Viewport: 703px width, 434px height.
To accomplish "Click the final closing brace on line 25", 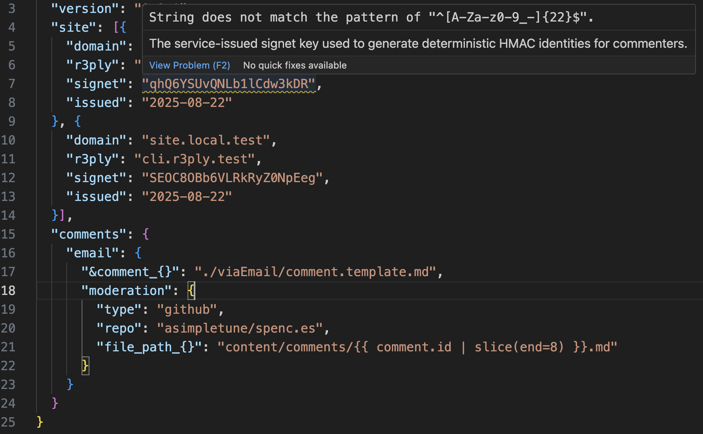I will click(39, 422).
